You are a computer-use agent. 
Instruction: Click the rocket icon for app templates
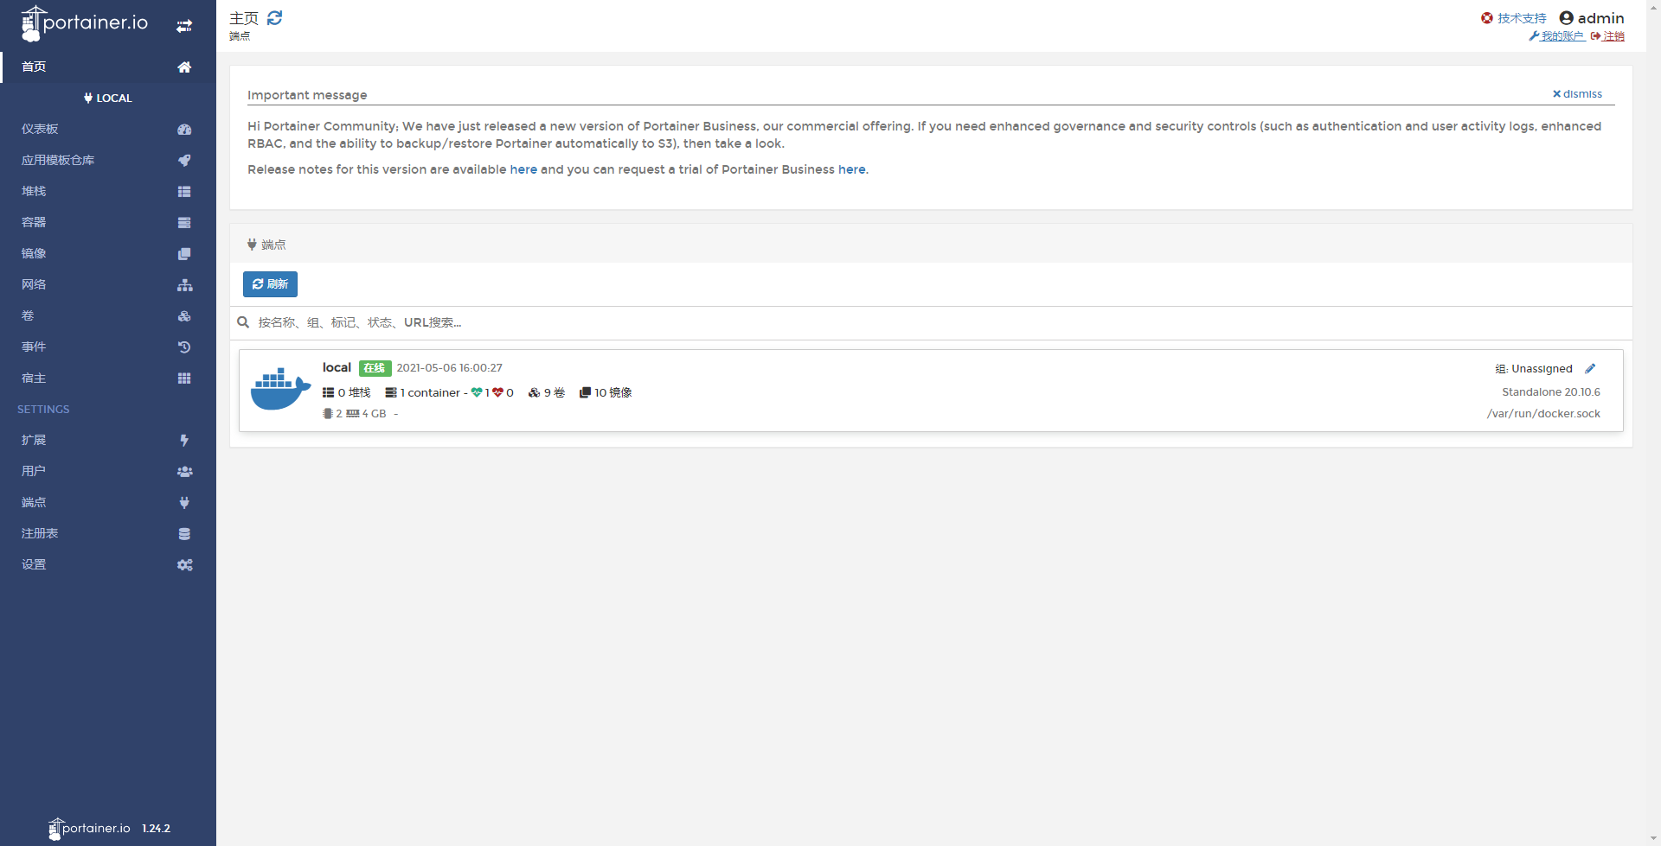point(184,161)
